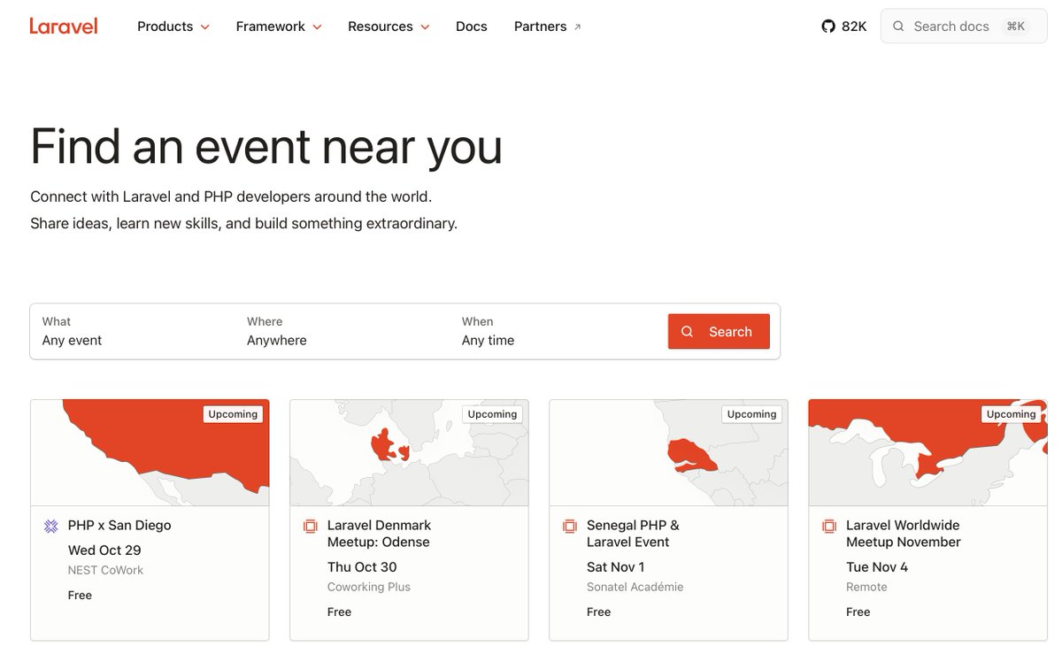The height and width of the screenshot is (662, 1062).
Task: Click the Senegal event map thumbnail
Action: coord(668,453)
